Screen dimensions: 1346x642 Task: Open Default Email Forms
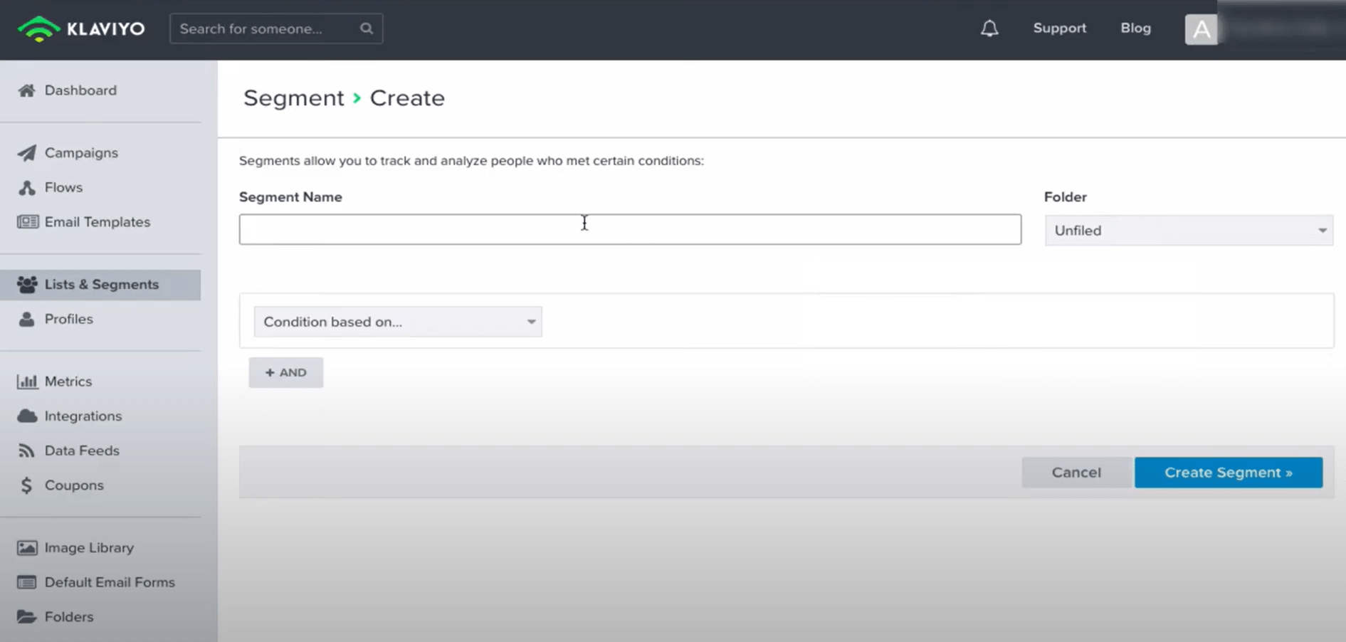coord(110,582)
